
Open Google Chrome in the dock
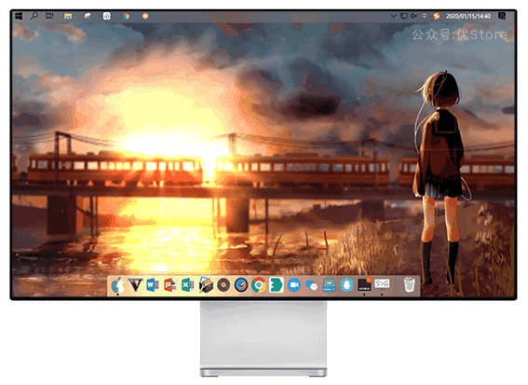[x=258, y=285]
